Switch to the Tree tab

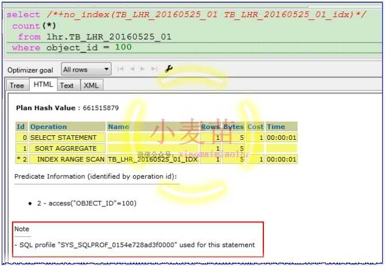17,85
